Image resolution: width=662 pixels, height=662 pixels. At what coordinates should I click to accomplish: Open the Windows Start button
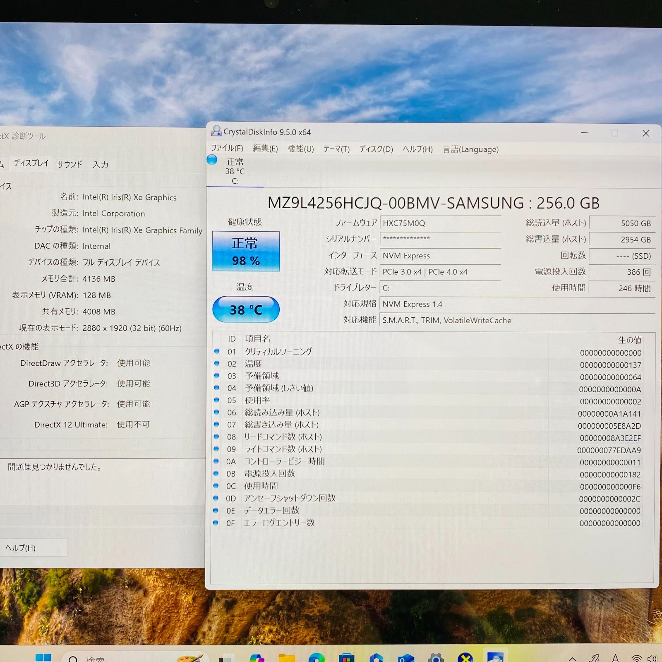click(x=43, y=657)
